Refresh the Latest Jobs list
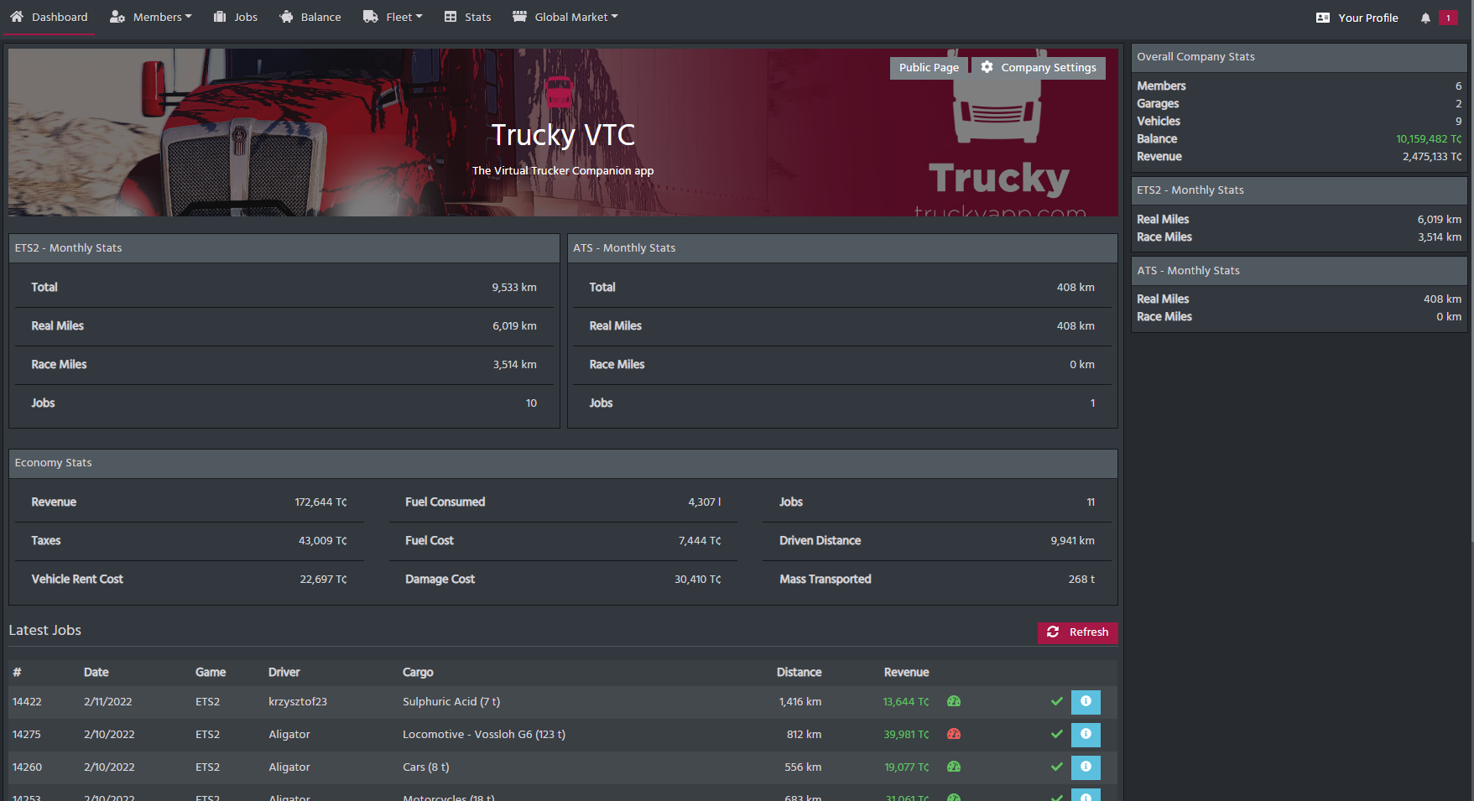 [x=1078, y=632]
